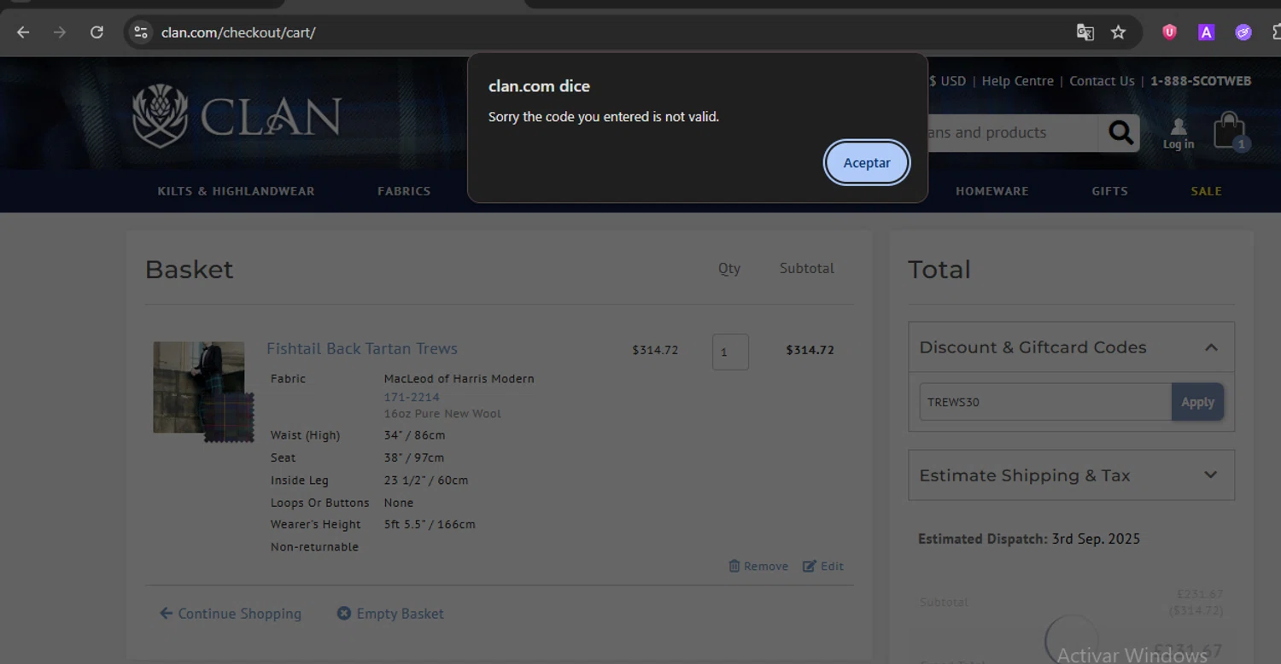Open the shopping bag basket icon
The width and height of the screenshot is (1281, 664).
[x=1231, y=132]
